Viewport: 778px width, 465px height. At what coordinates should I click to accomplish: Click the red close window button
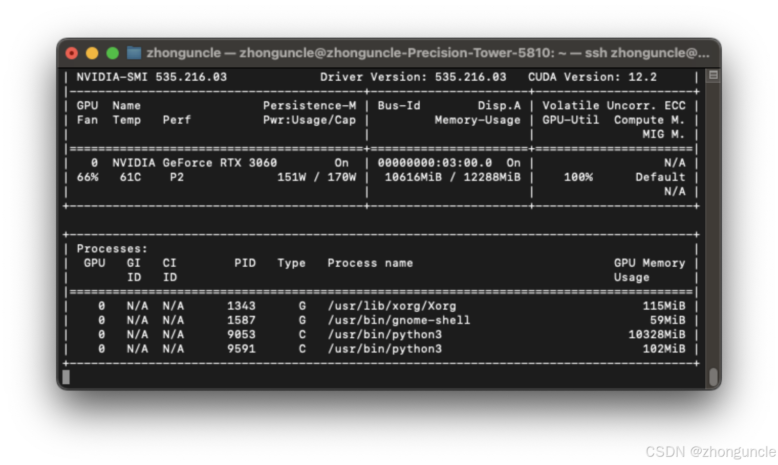(72, 53)
